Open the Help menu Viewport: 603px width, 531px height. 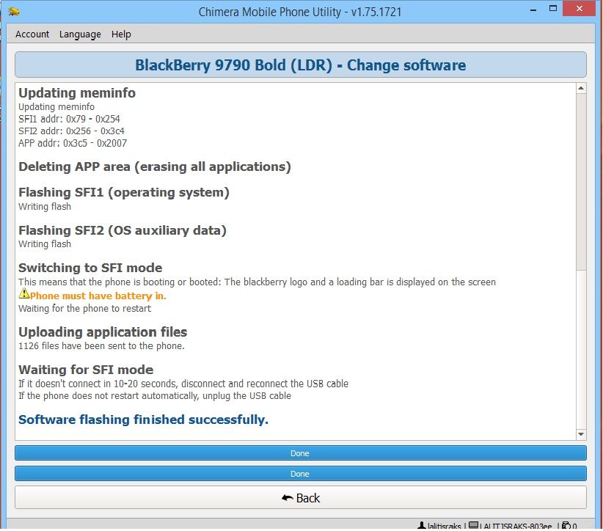[x=121, y=34]
